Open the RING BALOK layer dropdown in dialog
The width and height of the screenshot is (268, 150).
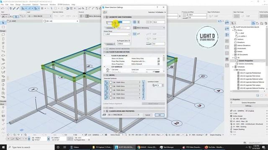tap(124, 115)
